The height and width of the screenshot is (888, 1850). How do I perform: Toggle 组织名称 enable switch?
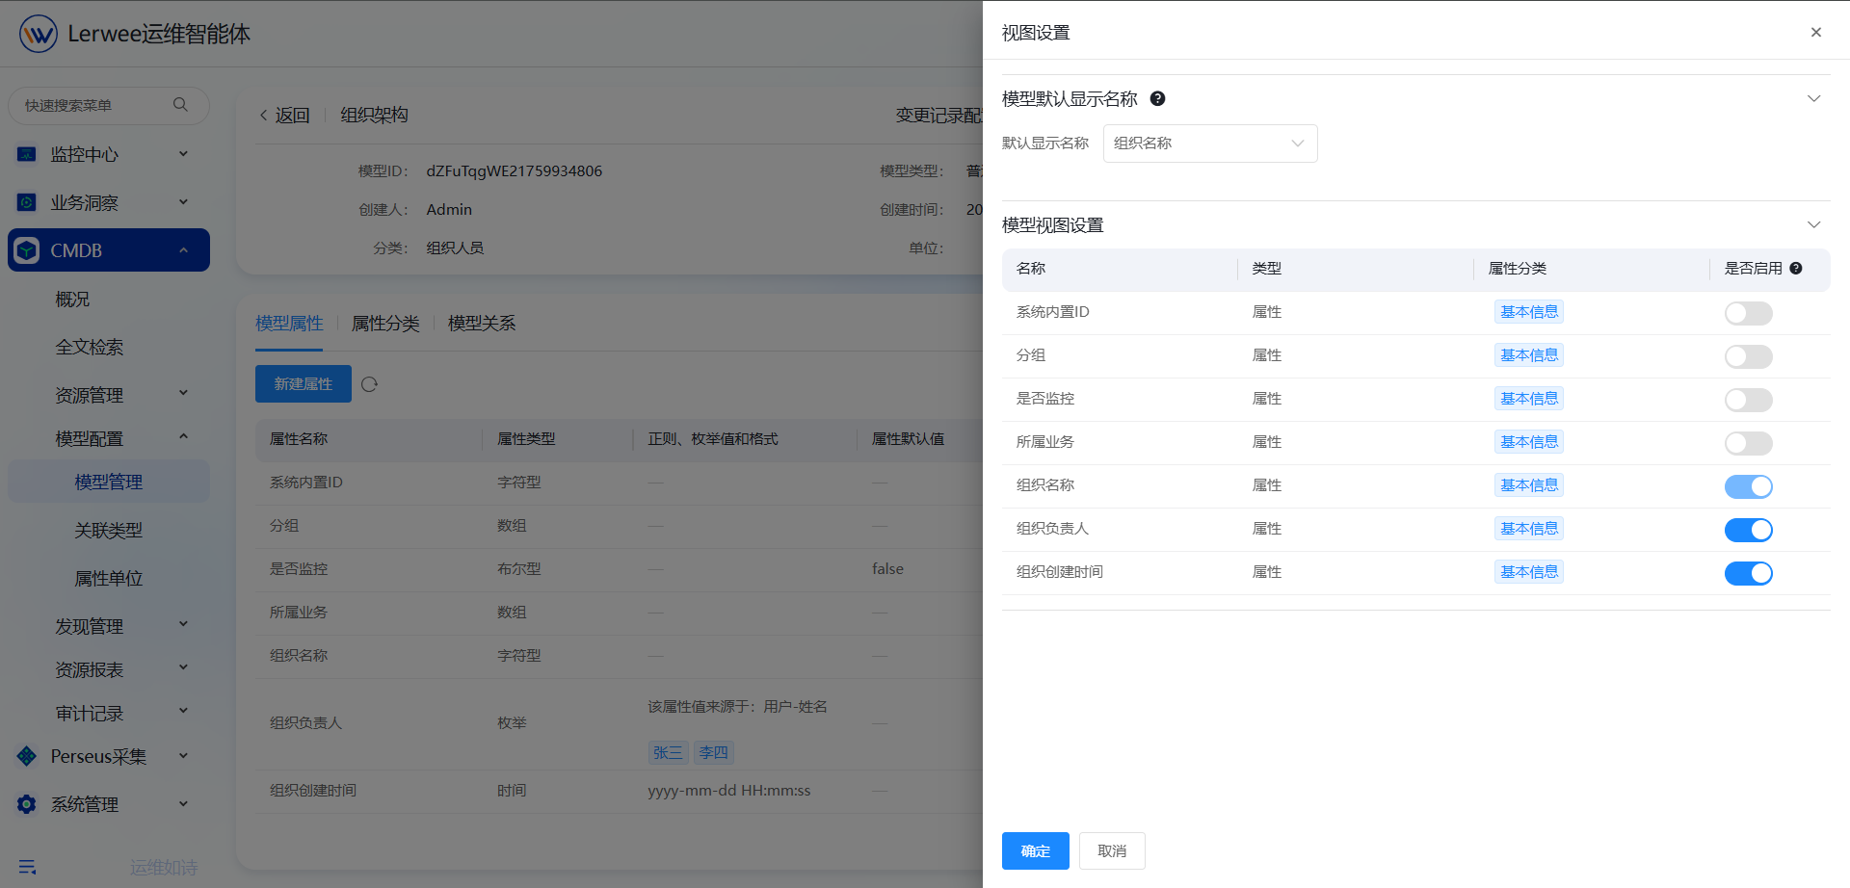[1749, 486]
